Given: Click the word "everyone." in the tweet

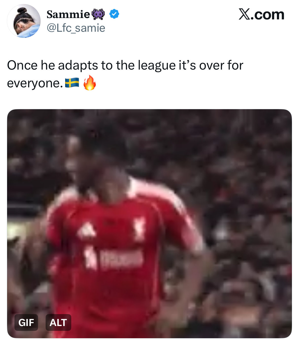Looking at the screenshot, I should (35, 83).
